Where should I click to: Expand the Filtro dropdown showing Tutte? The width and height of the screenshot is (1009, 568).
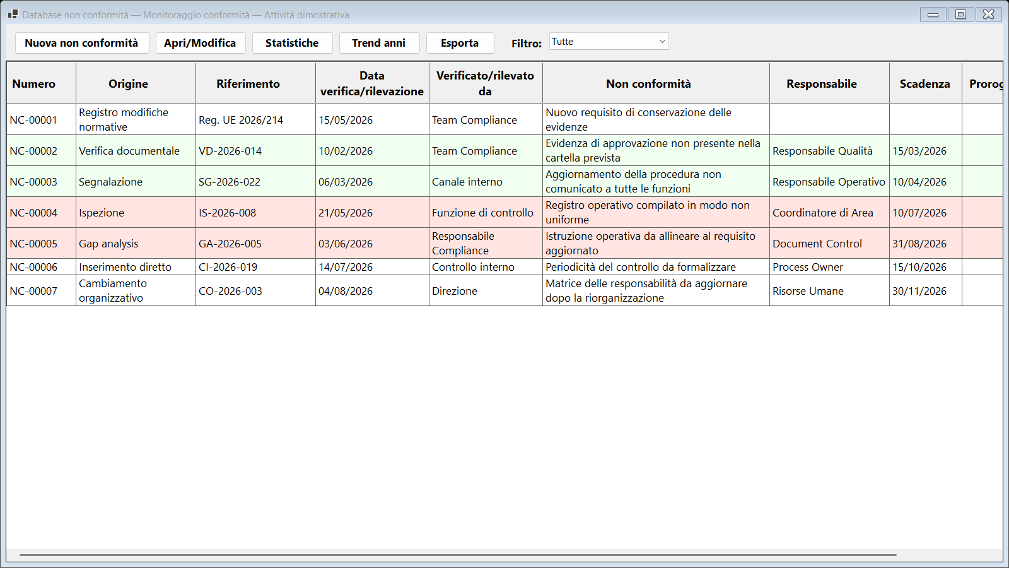[609, 42]
